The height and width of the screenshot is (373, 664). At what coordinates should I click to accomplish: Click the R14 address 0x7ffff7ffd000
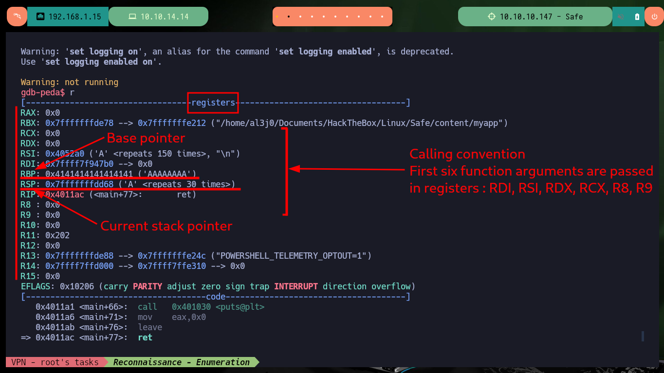(79, 266)
